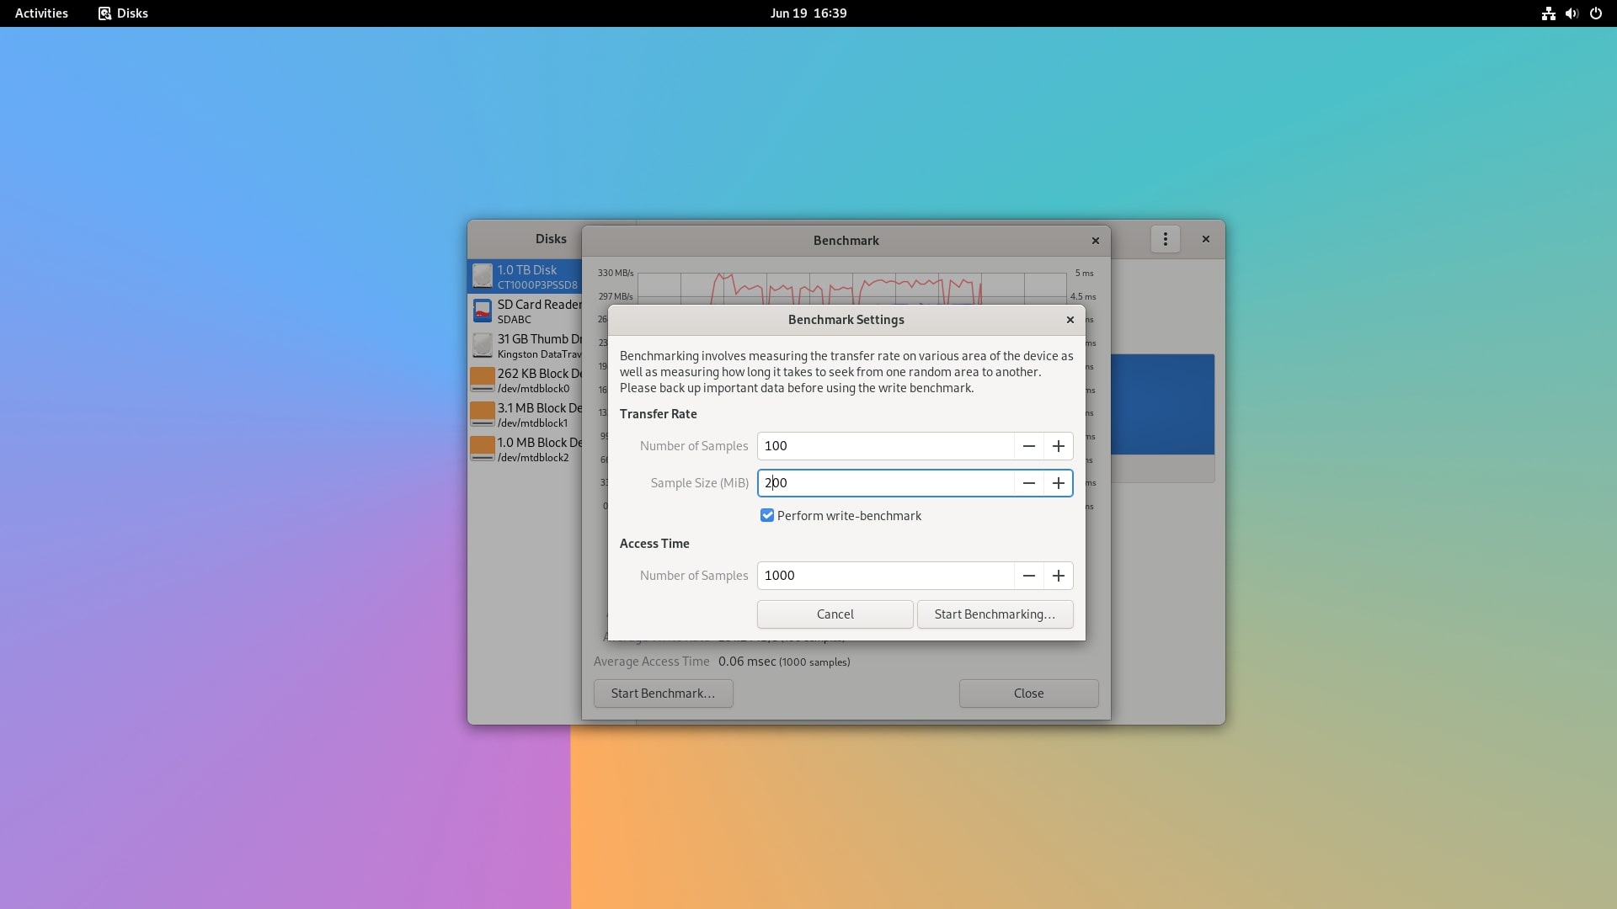This screenshot has width=1617, height=909.
Task: Cancel the Benchmark Settings dialog
Action: point(835,614)
